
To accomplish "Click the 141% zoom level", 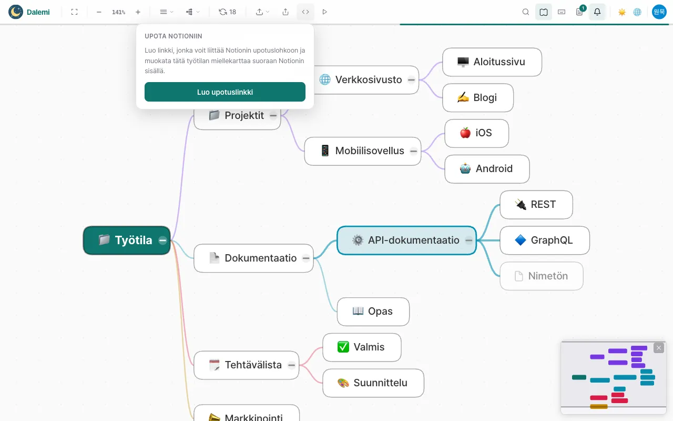I will click(x=118, y=12).
